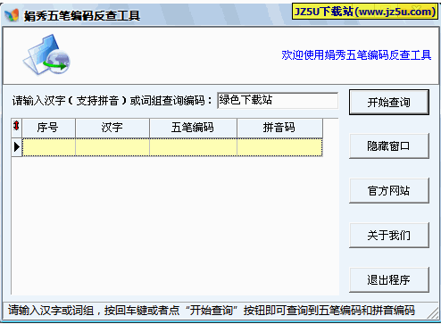Click the blue welcome text 欢迎使用娟秀五笔编码反查工具
Viewport: 441px width, 324px height.
pyautogui.click(x=356, y=55)
